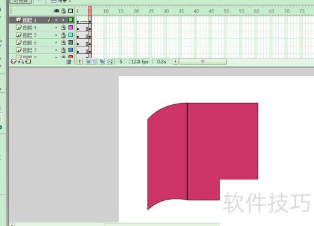314x226 pixels.
Task: Toggle visibility dot of 图层 5
Action: click(56, 35)
